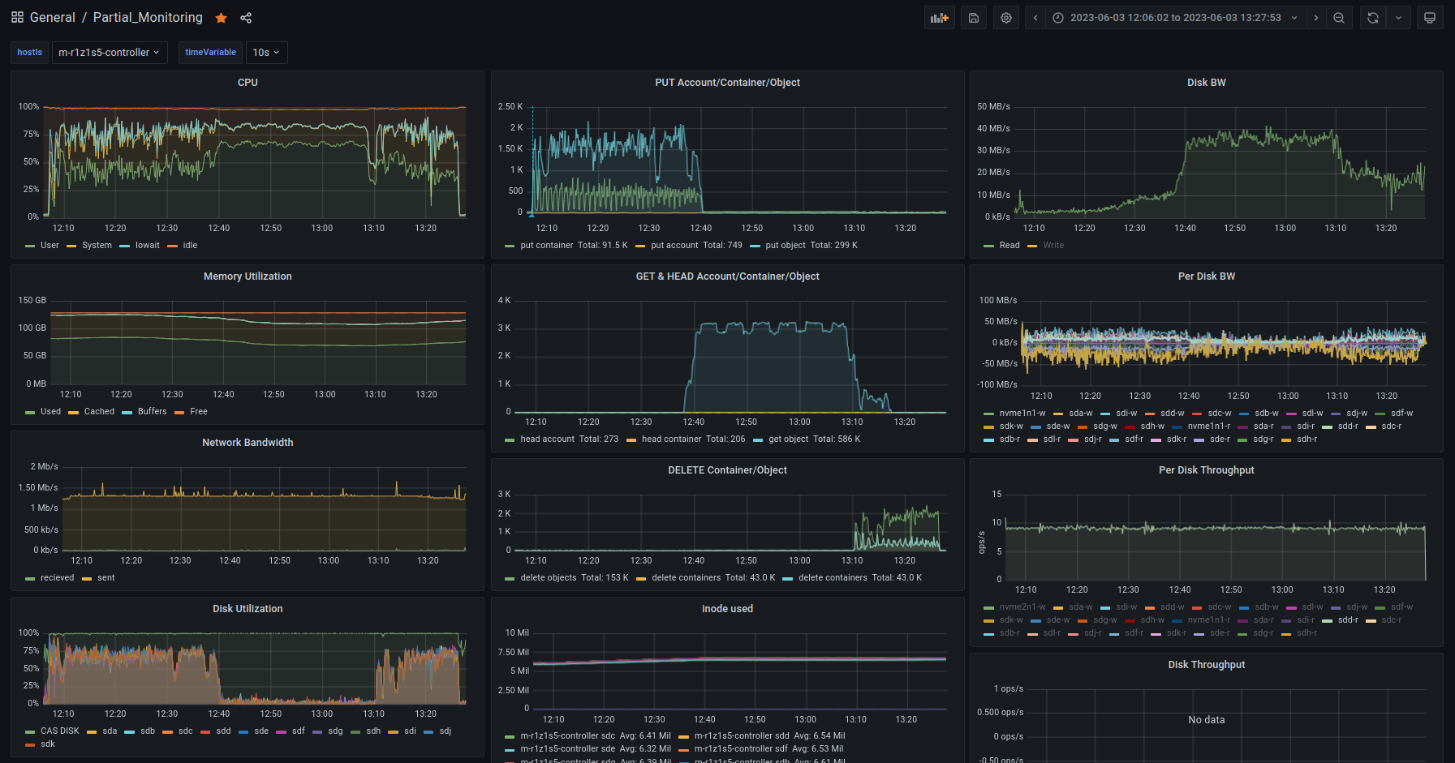
Task: Open the Per Disk Throughput panel title menu
Action: (x=1206, y=470)
